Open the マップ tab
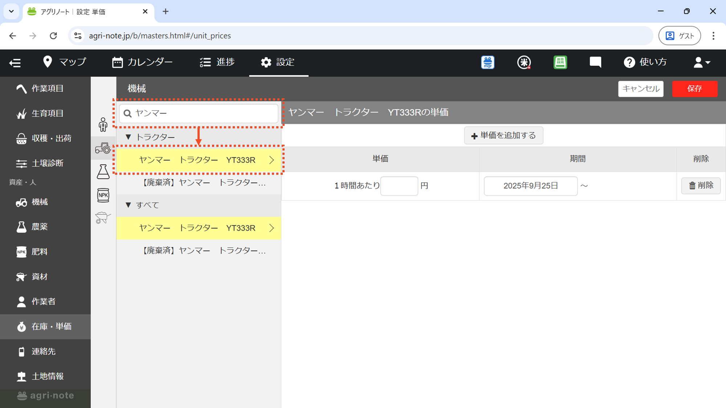Screen dimensions: 726x408 [x=64, y=62]
